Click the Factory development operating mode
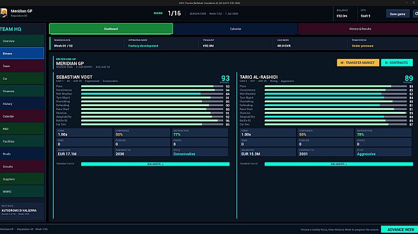Image resolution: width=418 pixels, height=234 pixels. click(143, 46)
